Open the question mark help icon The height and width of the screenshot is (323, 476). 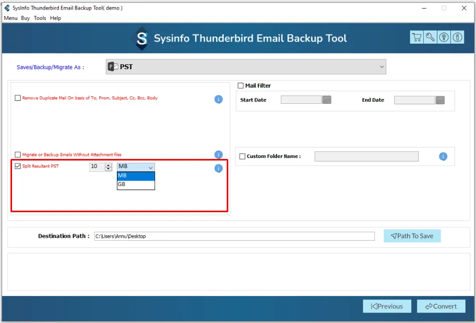[x=444, y=37]
